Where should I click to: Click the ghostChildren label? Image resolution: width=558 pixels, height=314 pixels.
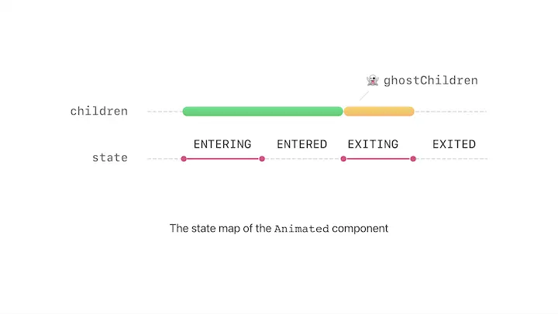click(431, 81)
